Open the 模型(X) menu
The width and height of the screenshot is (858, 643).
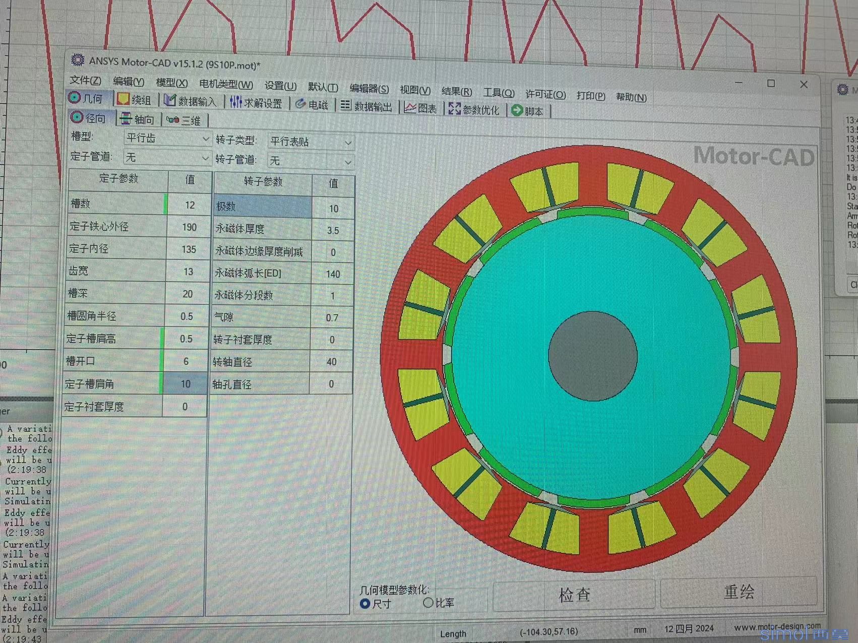(x=172, y=83)
